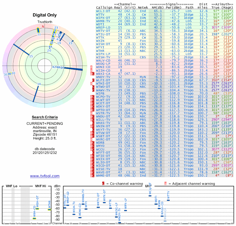236x226 pixels.
Task: Open the www.tvfool.com link
Action: (45, 176)
